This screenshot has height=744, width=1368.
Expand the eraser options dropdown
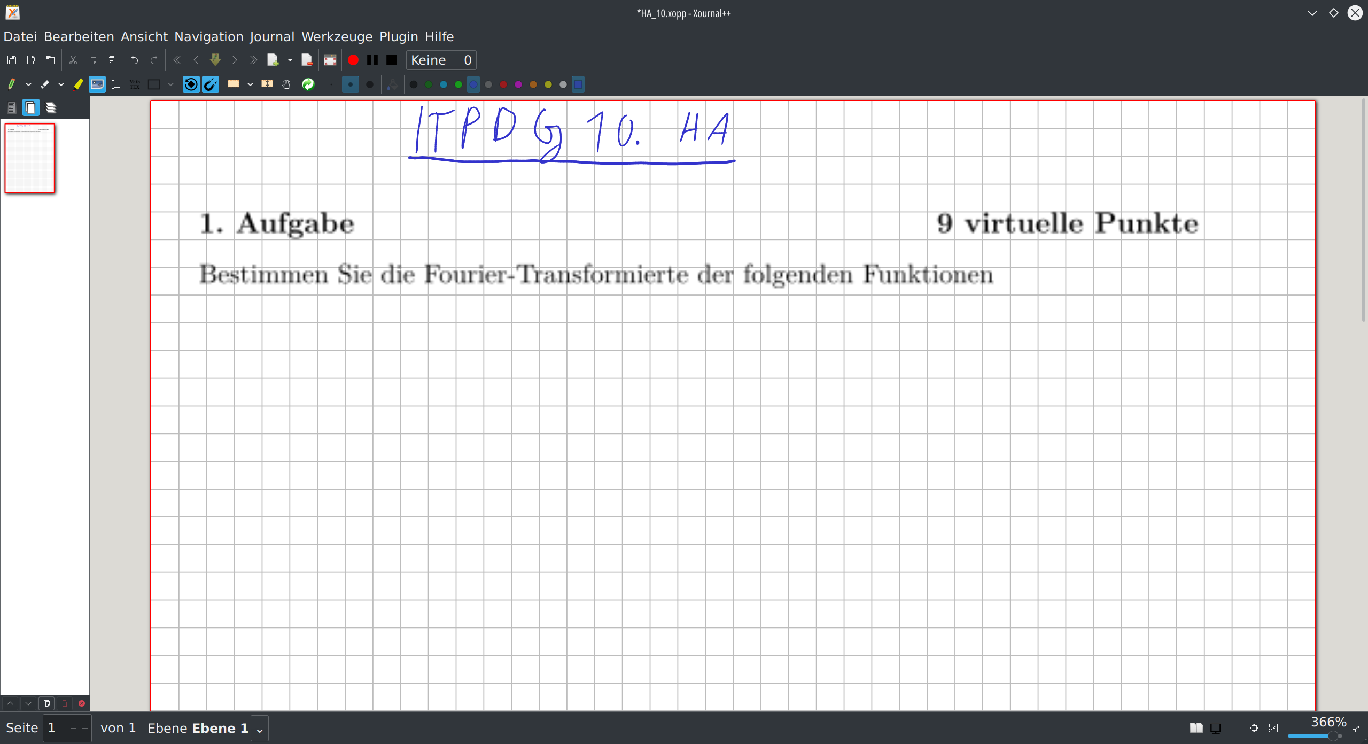click(x=61, y=84)
